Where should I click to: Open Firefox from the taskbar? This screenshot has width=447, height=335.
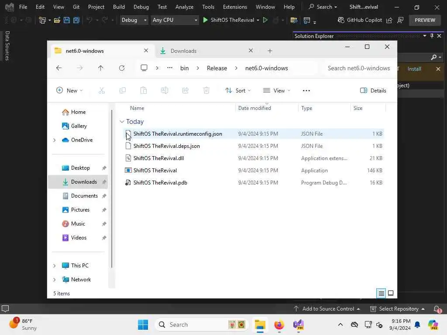pos(279,325)
